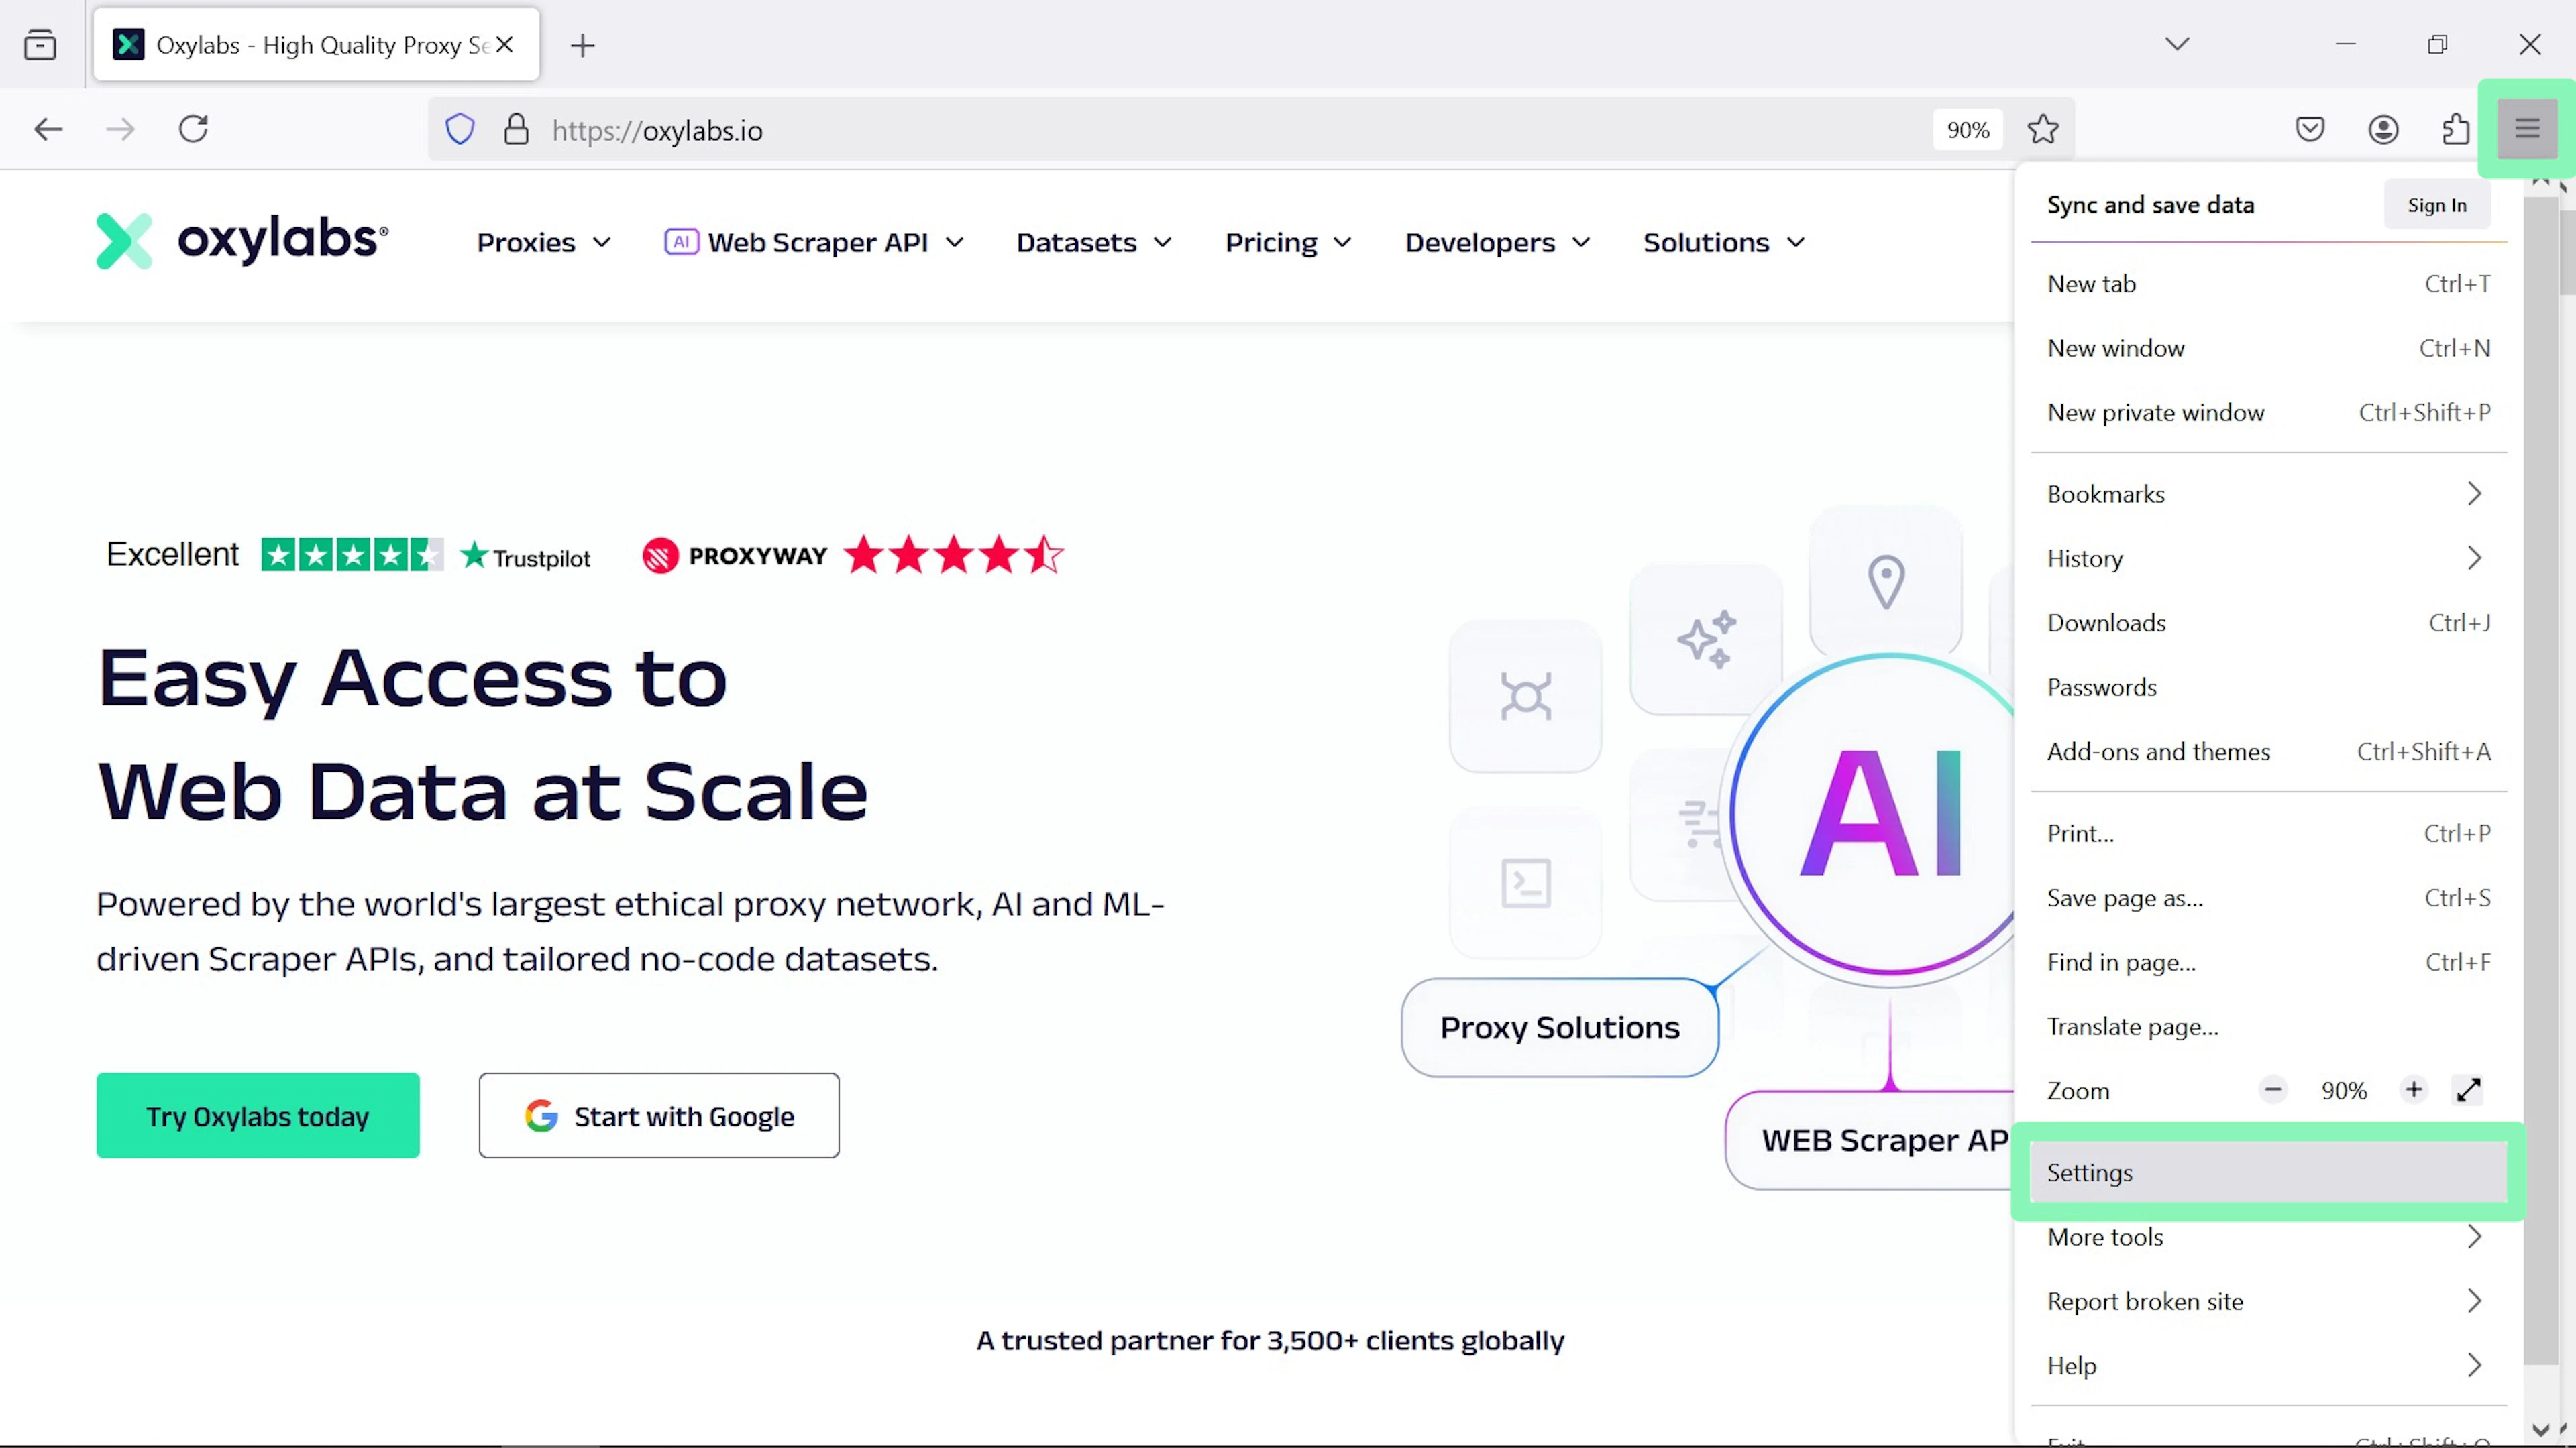Reload the current page

point(193,129)
